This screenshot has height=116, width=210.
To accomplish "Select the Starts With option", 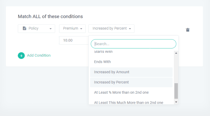I will pyautogui.click(x=103, y=52).
